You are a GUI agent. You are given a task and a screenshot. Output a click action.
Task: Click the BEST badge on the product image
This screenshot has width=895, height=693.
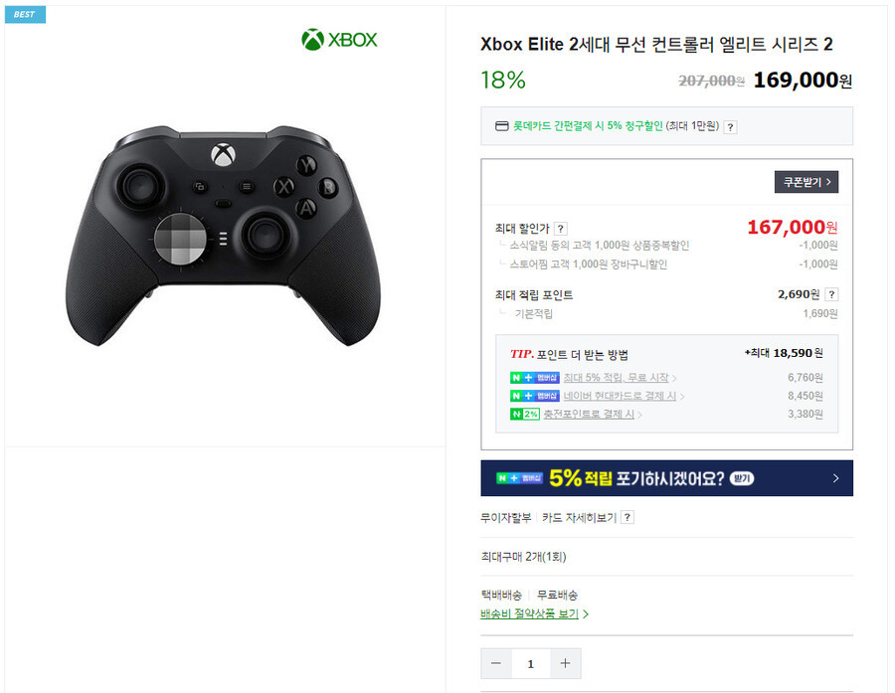pyautogui.click(x=25, y=14)
